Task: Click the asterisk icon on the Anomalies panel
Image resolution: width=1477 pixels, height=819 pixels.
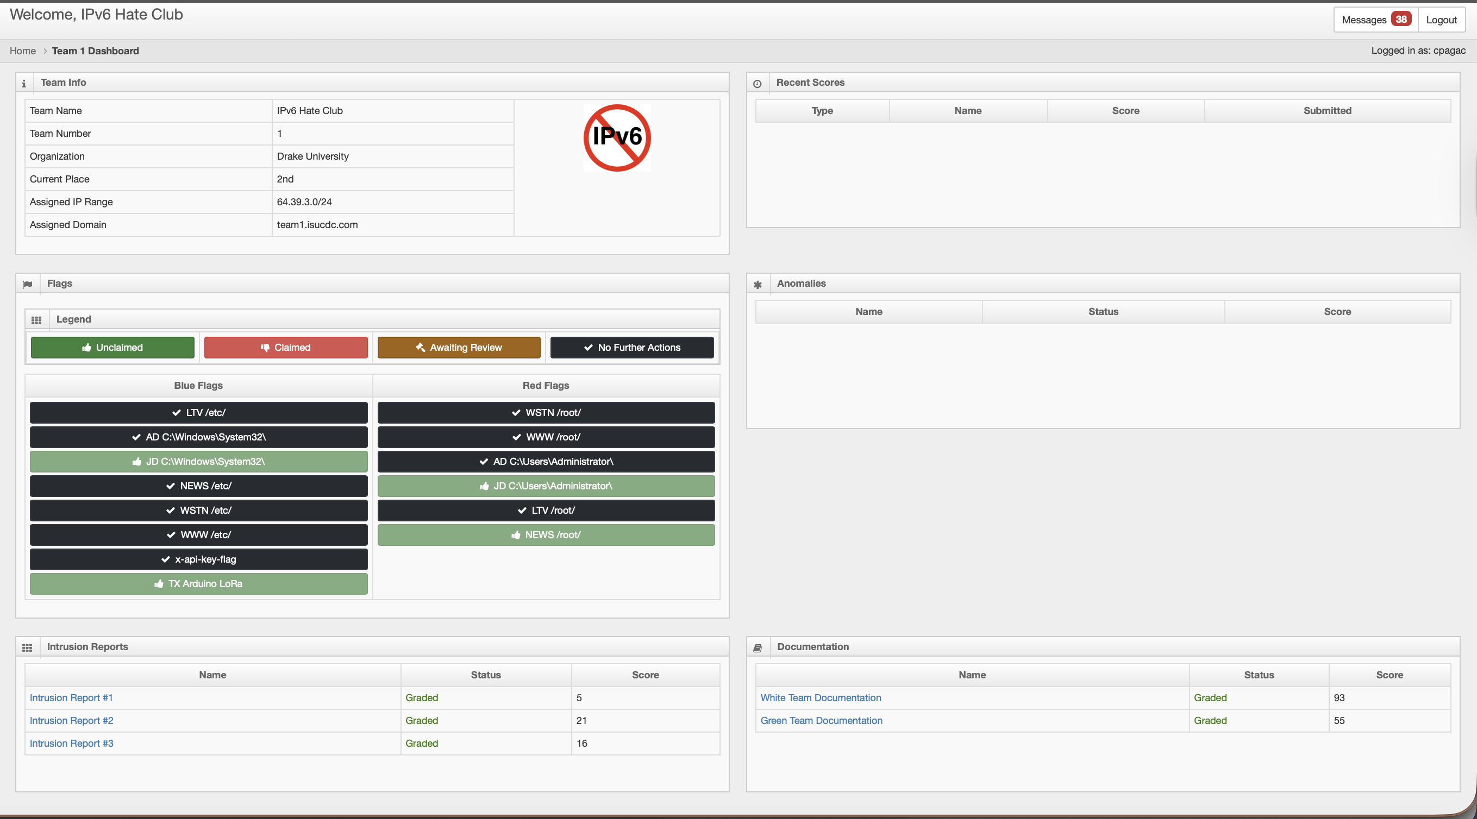Action: [758, 284]
